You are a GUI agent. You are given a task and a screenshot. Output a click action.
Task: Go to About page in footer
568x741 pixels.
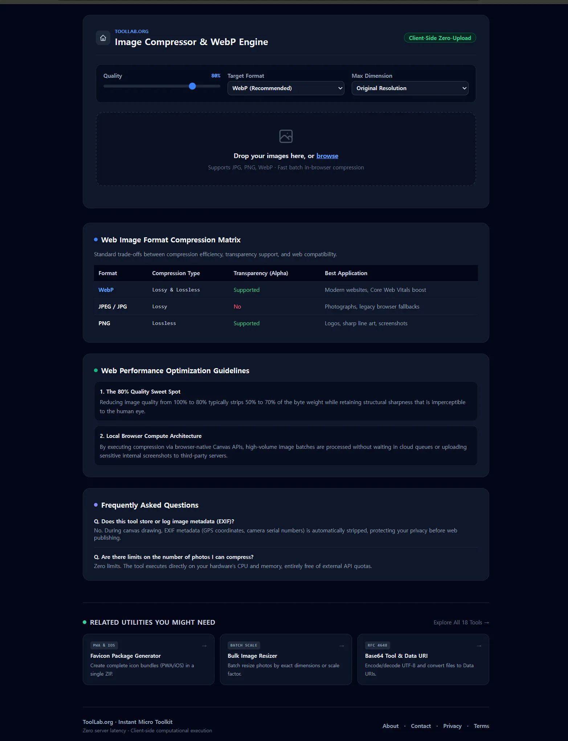click(391, 726)
